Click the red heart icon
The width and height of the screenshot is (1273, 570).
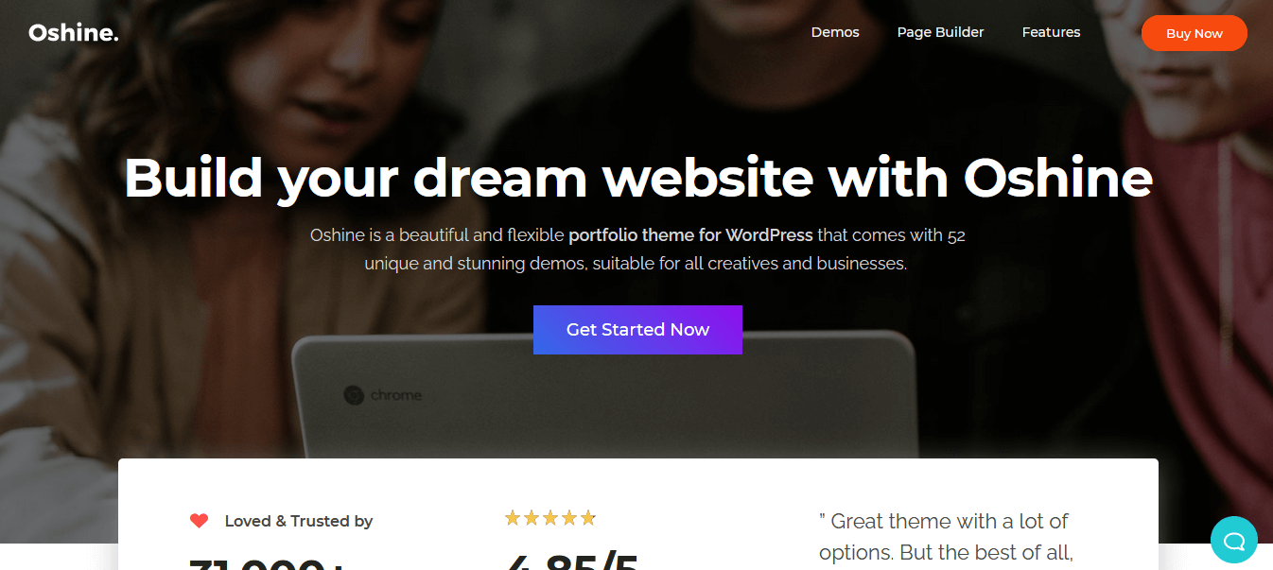199,521
